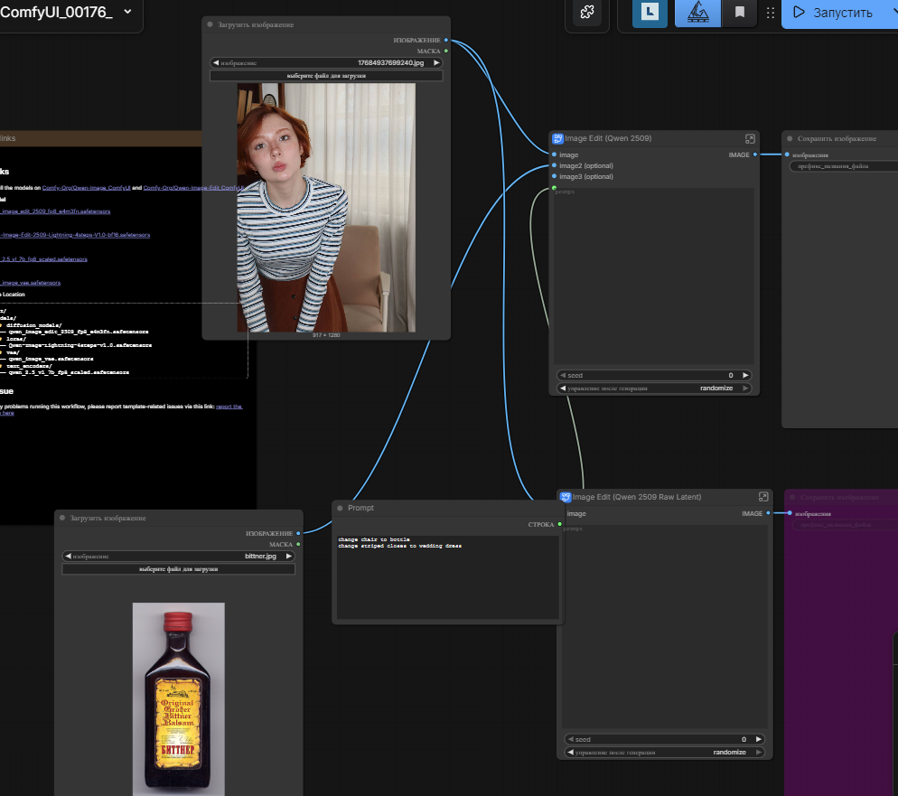Click the logo icon of the Image Edit (Qwen 2509) node

557,139
